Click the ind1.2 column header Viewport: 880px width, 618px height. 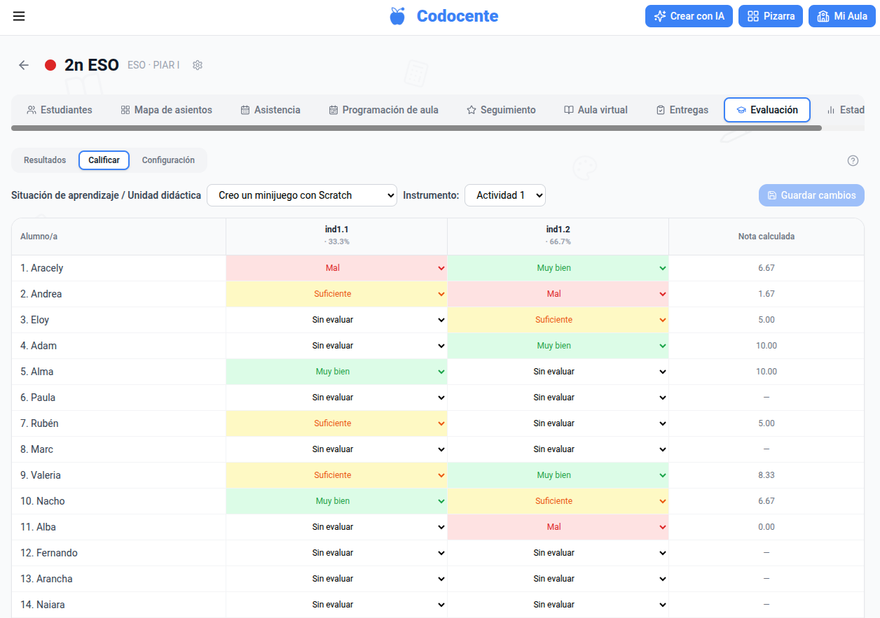point(558,236)
